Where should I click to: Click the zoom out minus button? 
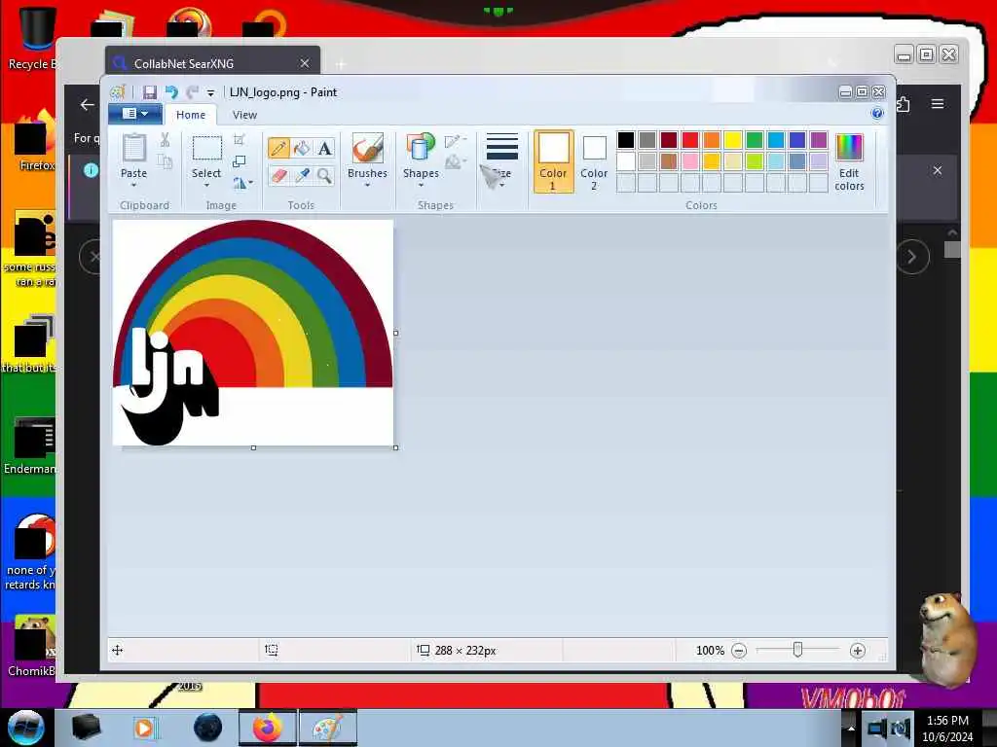click(x=739, y=651)
